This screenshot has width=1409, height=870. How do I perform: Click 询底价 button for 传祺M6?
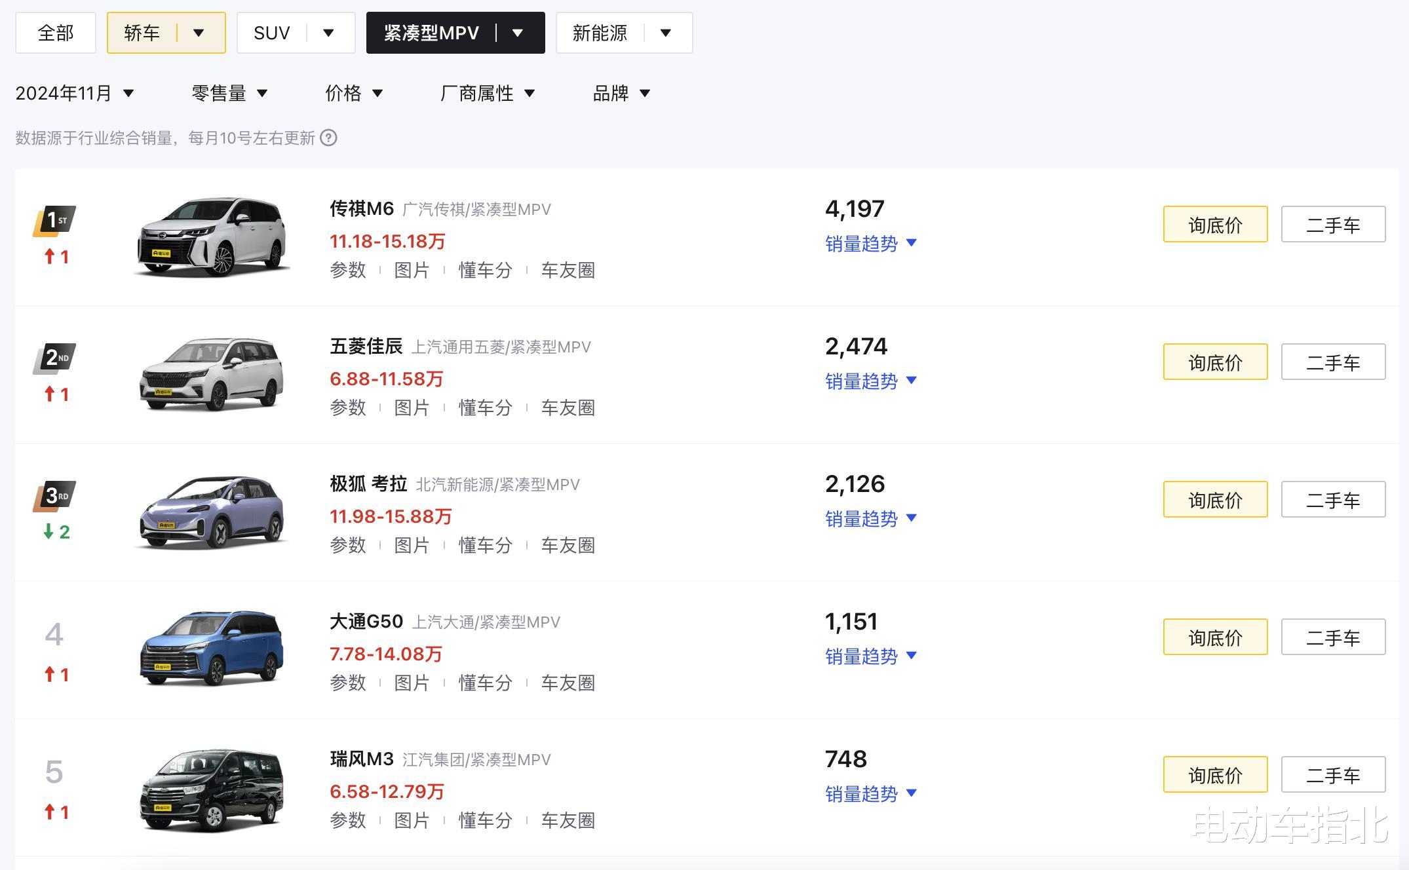coord(1215,225)
